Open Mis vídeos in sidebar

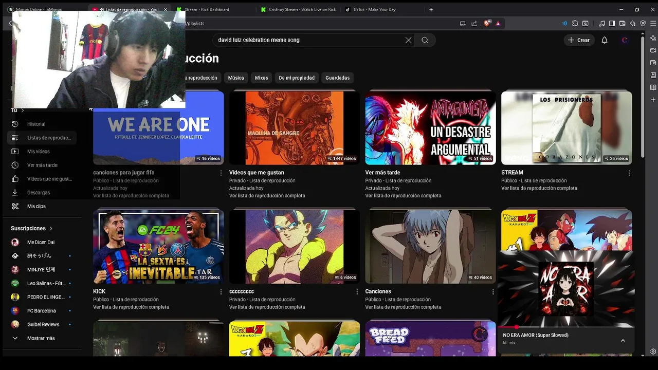point(42,152)
